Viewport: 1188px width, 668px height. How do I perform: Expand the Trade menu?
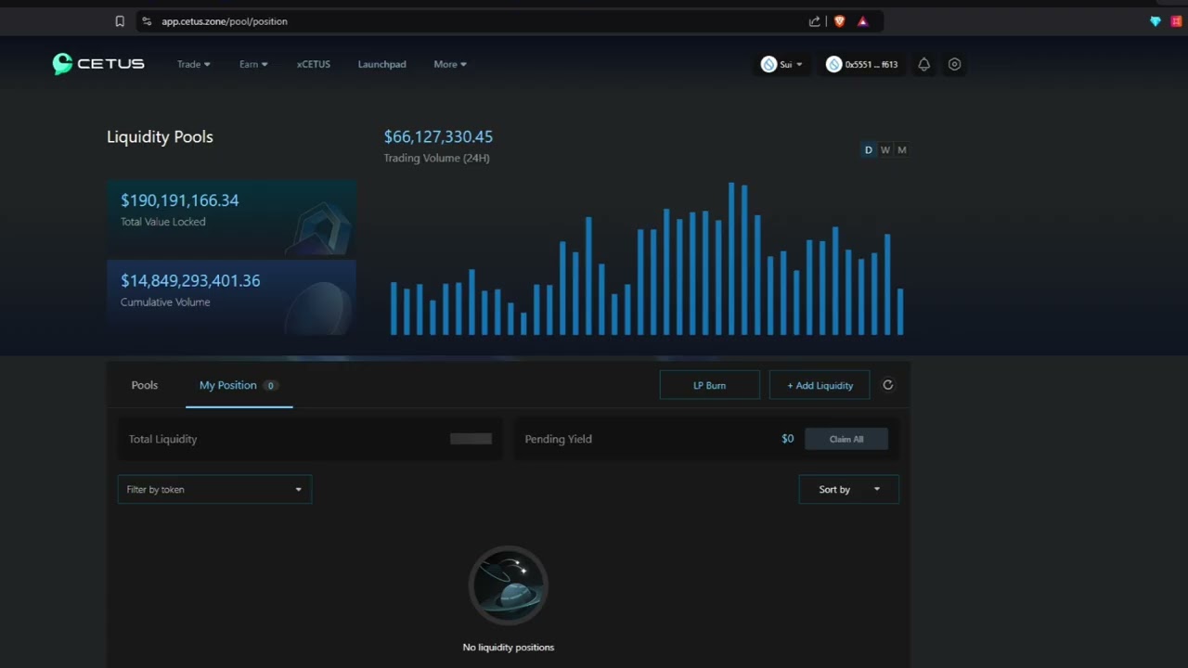(194, 64)
